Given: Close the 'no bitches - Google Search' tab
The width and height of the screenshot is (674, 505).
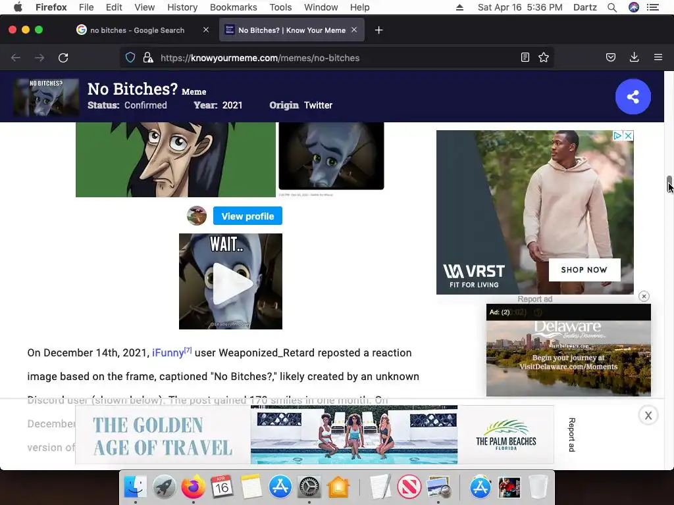Looking at the screenshot, I should tap(206, 30).
